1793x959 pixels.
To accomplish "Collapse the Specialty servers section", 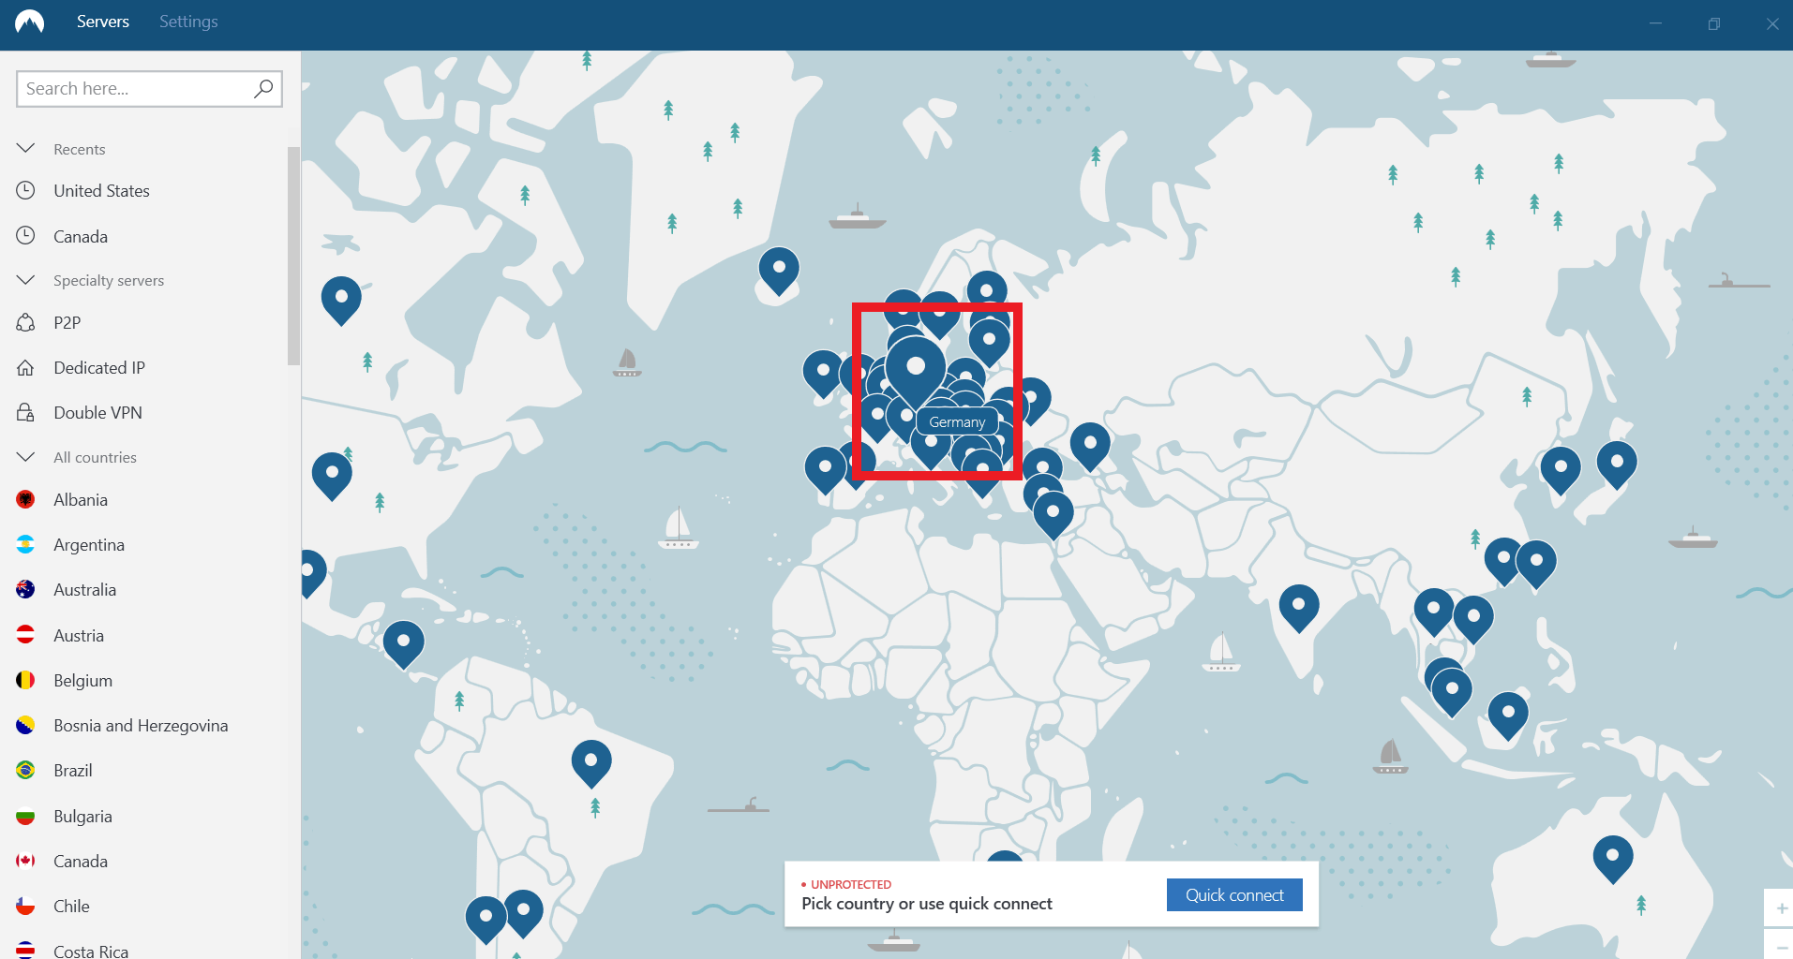I will [26, 280].
